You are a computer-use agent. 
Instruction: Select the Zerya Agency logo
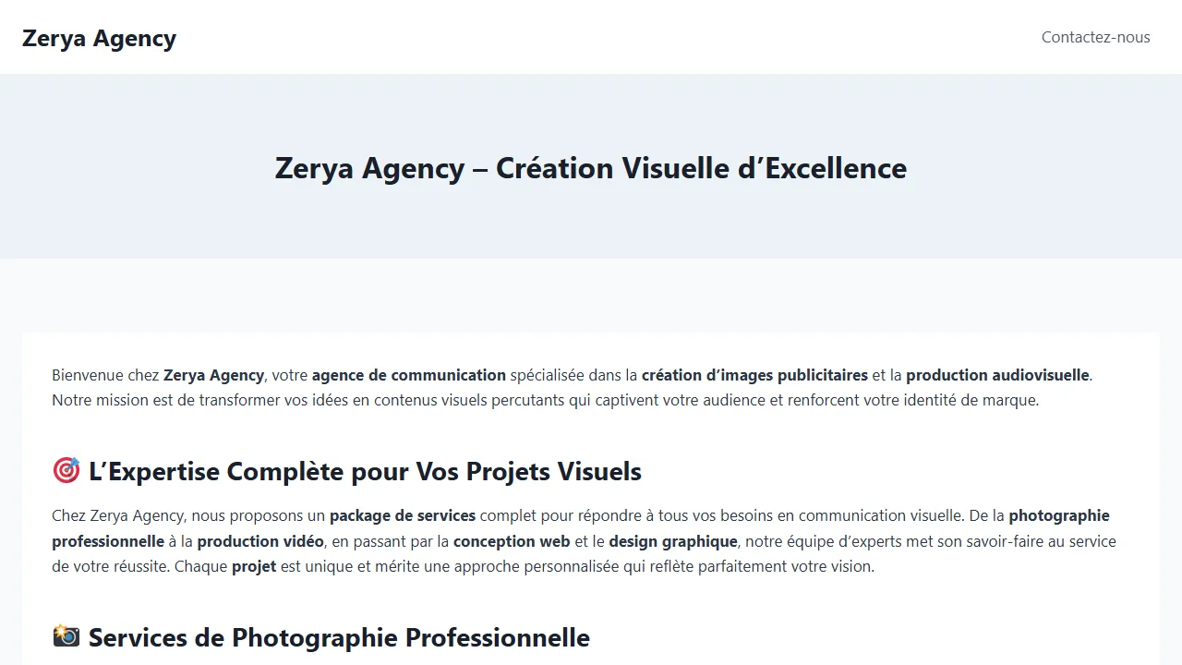[x=99, y=38]
